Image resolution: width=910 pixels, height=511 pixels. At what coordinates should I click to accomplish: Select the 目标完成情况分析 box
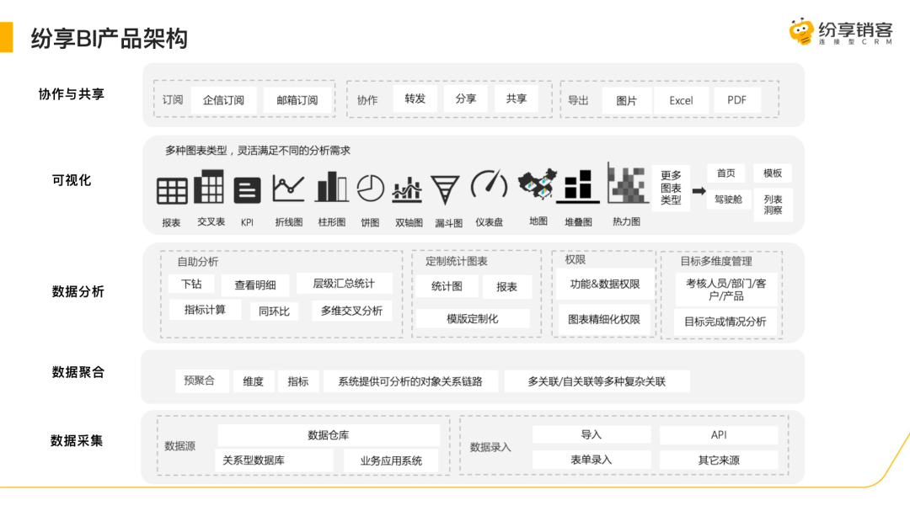pyautogui.click(x=725, y=322)
